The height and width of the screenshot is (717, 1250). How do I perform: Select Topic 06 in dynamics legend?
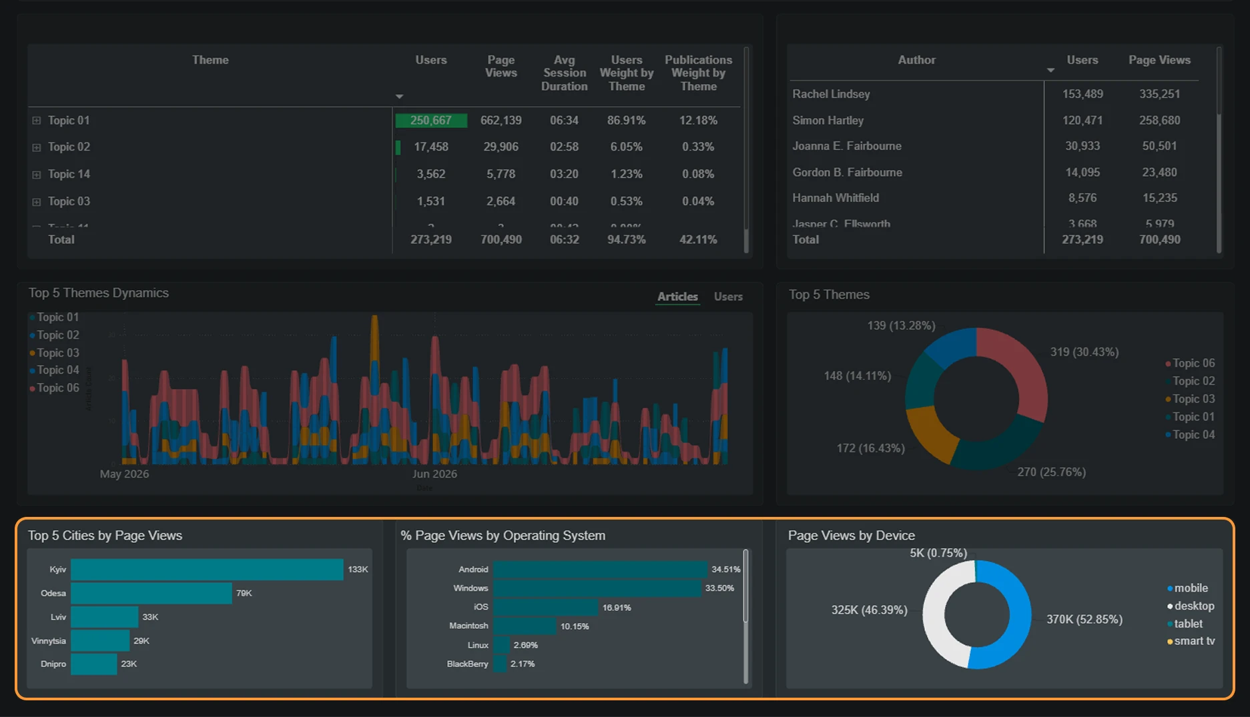pos(54,388)
